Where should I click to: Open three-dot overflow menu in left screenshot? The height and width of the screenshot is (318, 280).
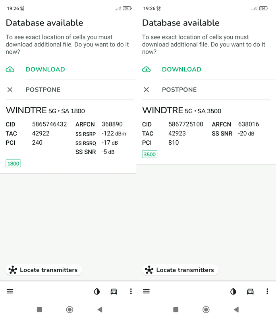[131, 291]
